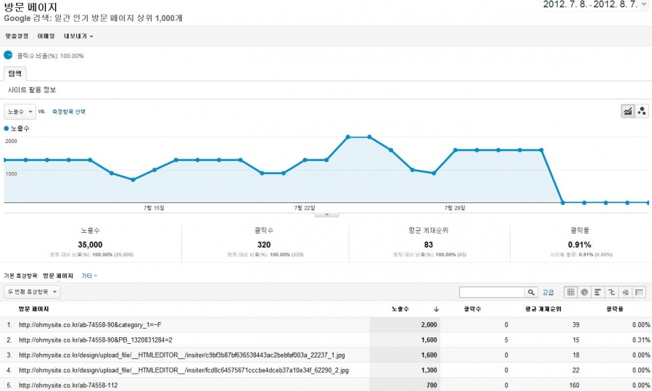Click the 고급 advanced filter link
652x391 pixels.
click(x=548, y=292)
